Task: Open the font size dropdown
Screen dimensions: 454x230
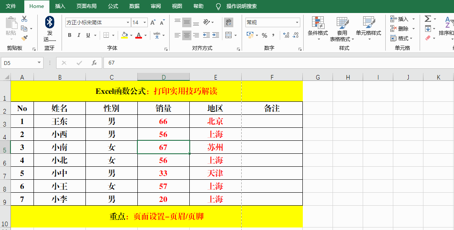Action: point(144,23)
